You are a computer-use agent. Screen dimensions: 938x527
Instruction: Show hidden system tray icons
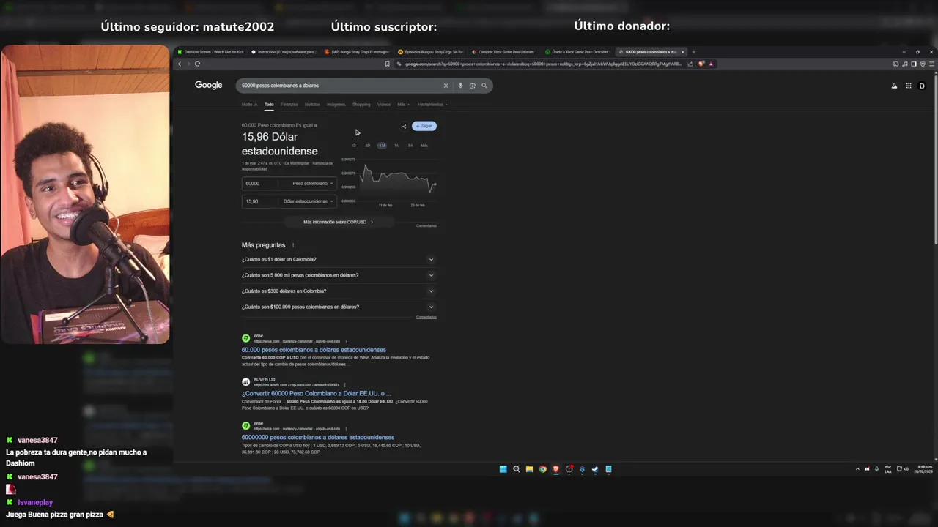click(857, 469)
